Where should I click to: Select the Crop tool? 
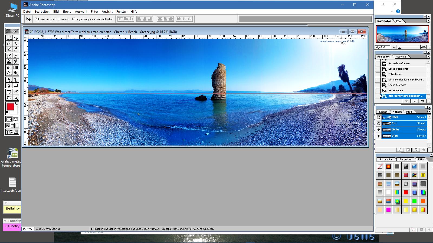pos(9,49)
